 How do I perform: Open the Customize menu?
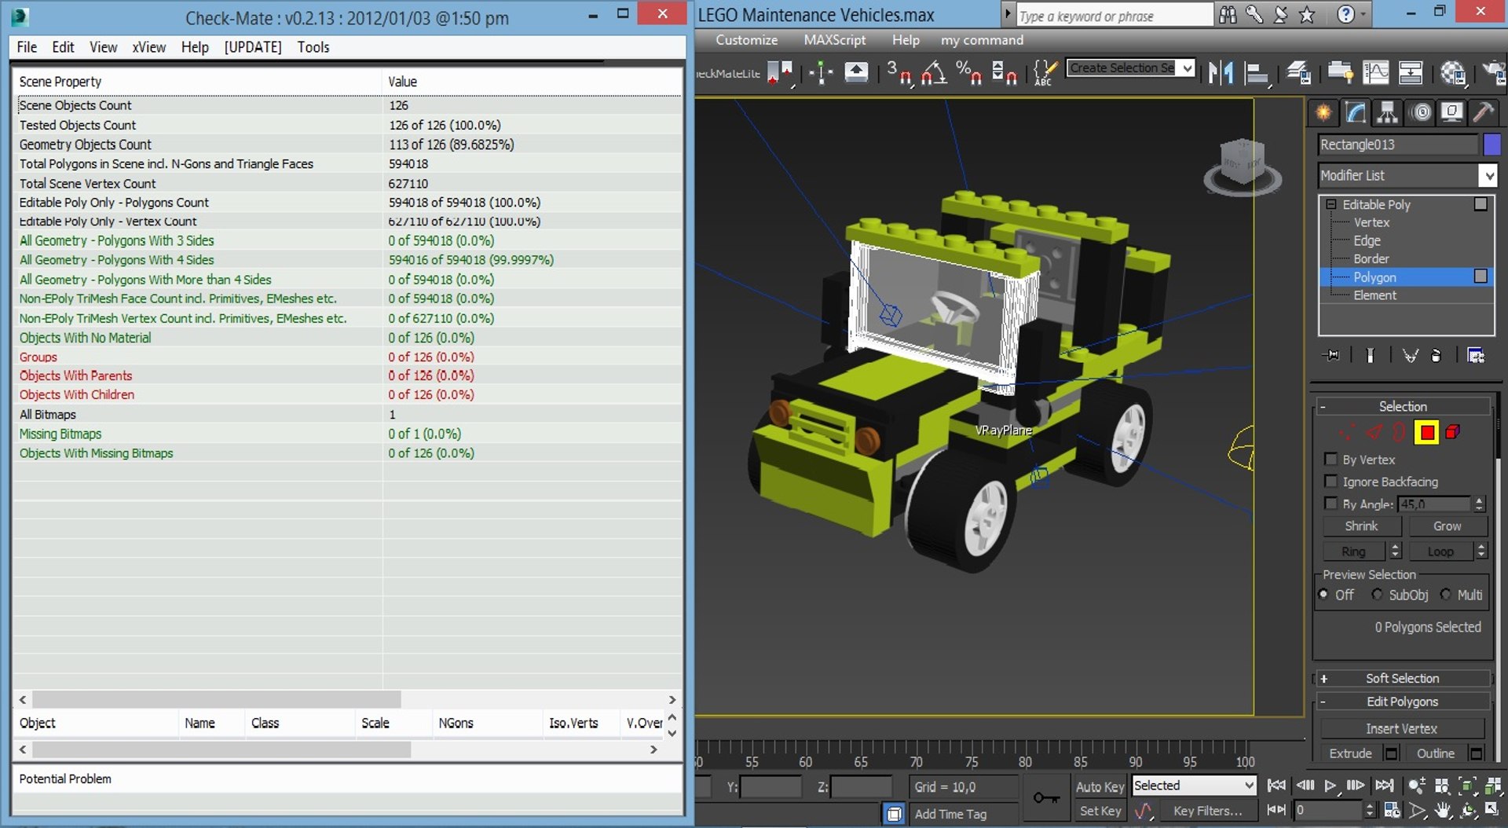click(746, 39)
